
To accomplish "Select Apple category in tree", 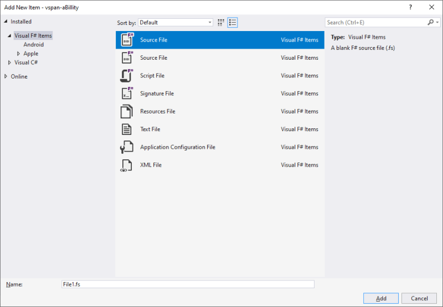I will (31, 54).
